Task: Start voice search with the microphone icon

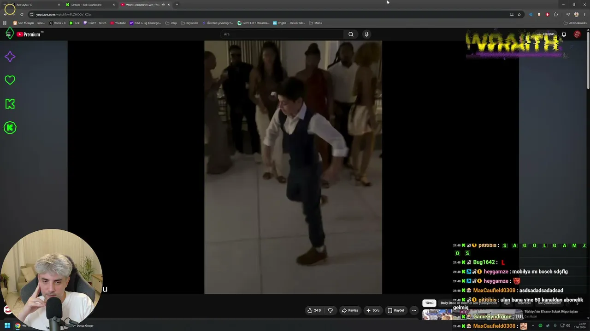Action: point(366,34)
